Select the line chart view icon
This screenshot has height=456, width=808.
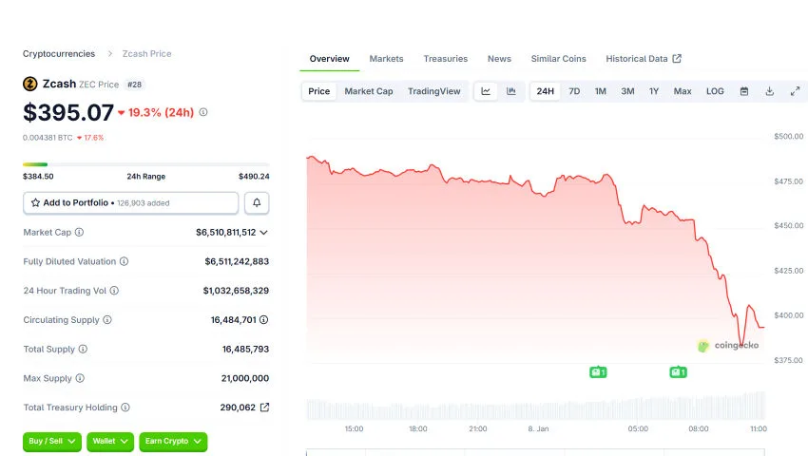click(486, 91)
